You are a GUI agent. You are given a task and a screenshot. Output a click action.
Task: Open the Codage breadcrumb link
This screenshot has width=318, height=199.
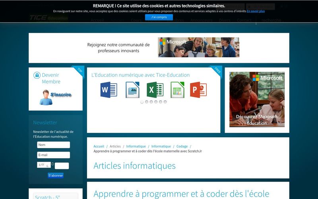[x=182, y=146]
